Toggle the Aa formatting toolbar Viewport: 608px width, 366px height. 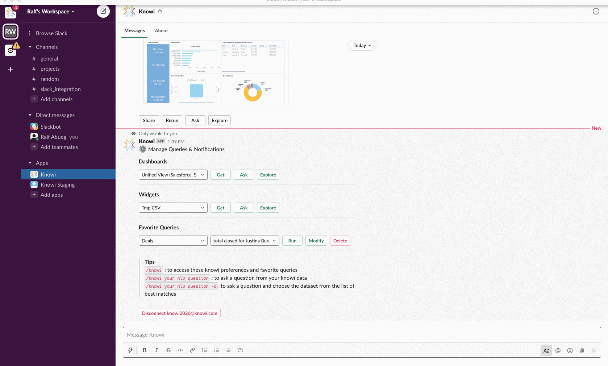546,351
